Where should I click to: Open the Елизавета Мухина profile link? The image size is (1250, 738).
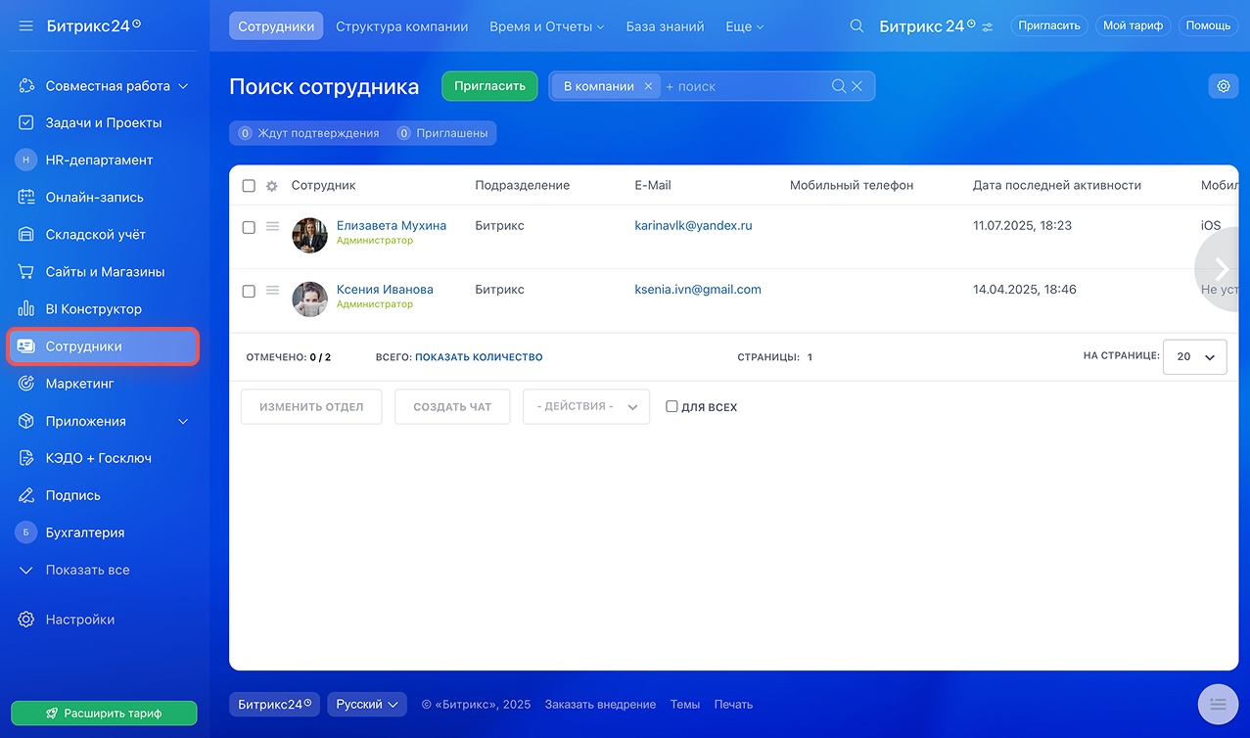[392, 225]
